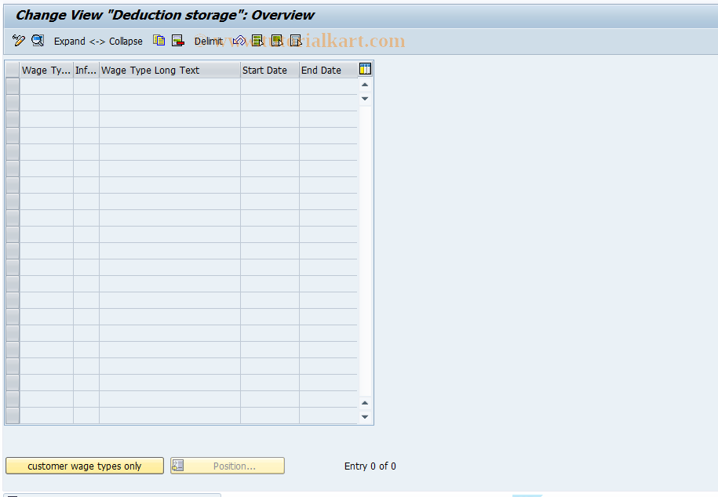
Task: Click the scroll up arrow at table top
Action: click(365, 85)
